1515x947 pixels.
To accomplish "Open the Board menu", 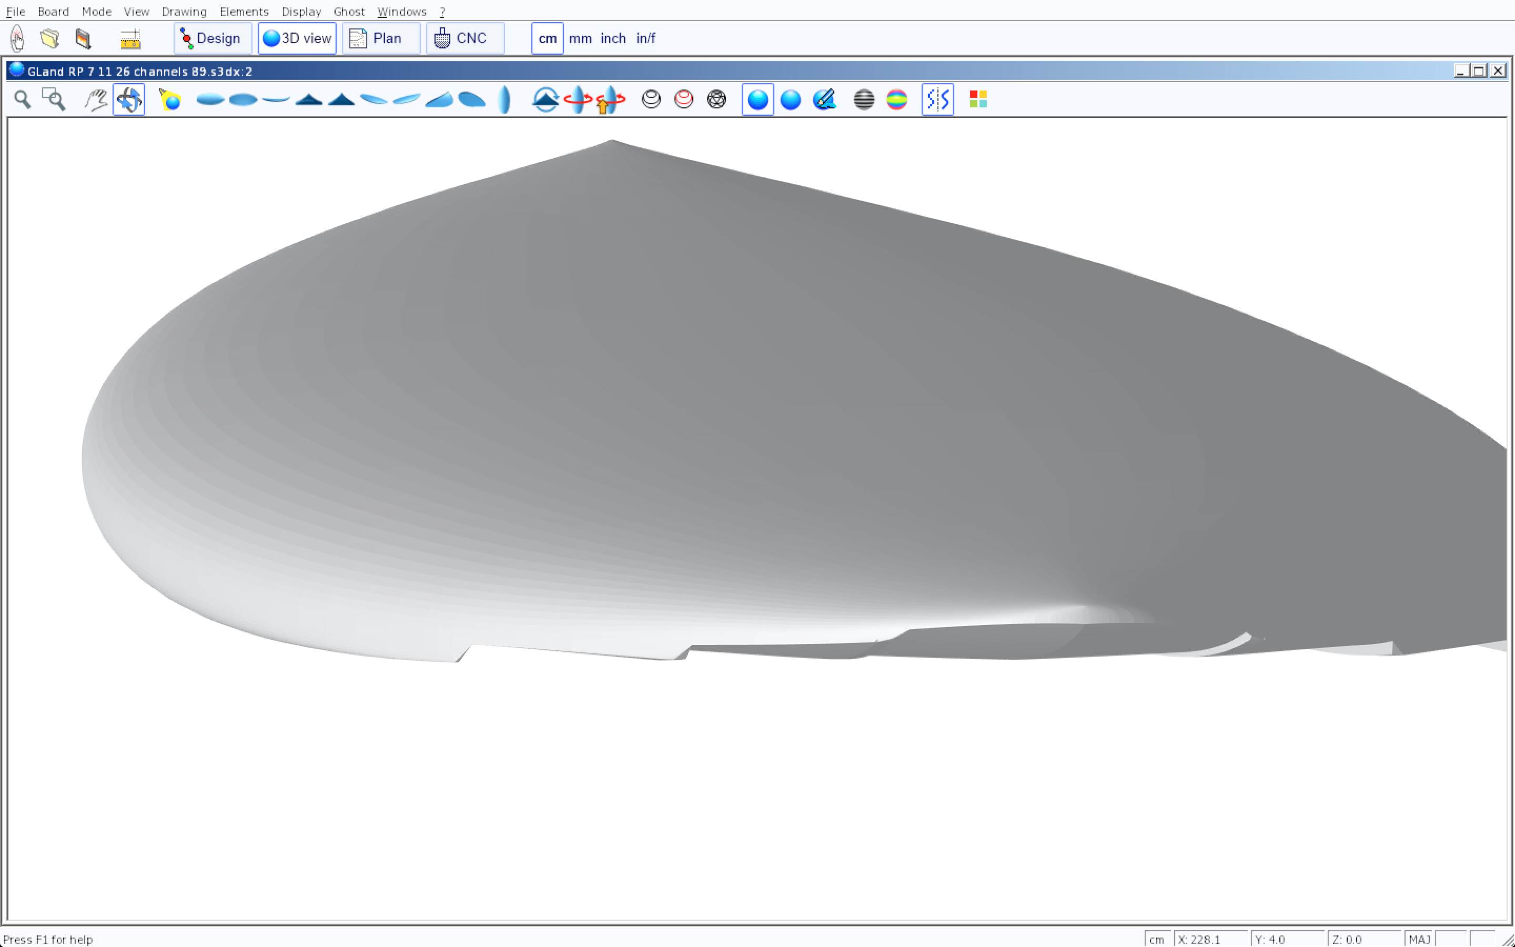I will pos(53,11).
